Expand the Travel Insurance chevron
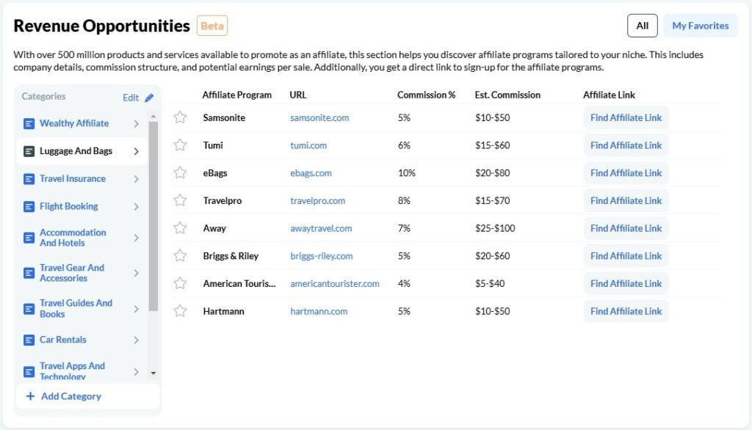Viewport: 752px width, 430px height. (x=136, y=179)
